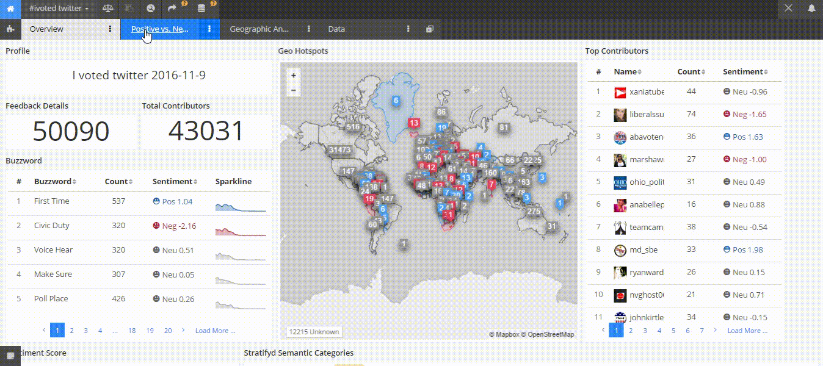Expand the #ivoted twitter dropdown

pyautogui.click(x=59, y=9)
